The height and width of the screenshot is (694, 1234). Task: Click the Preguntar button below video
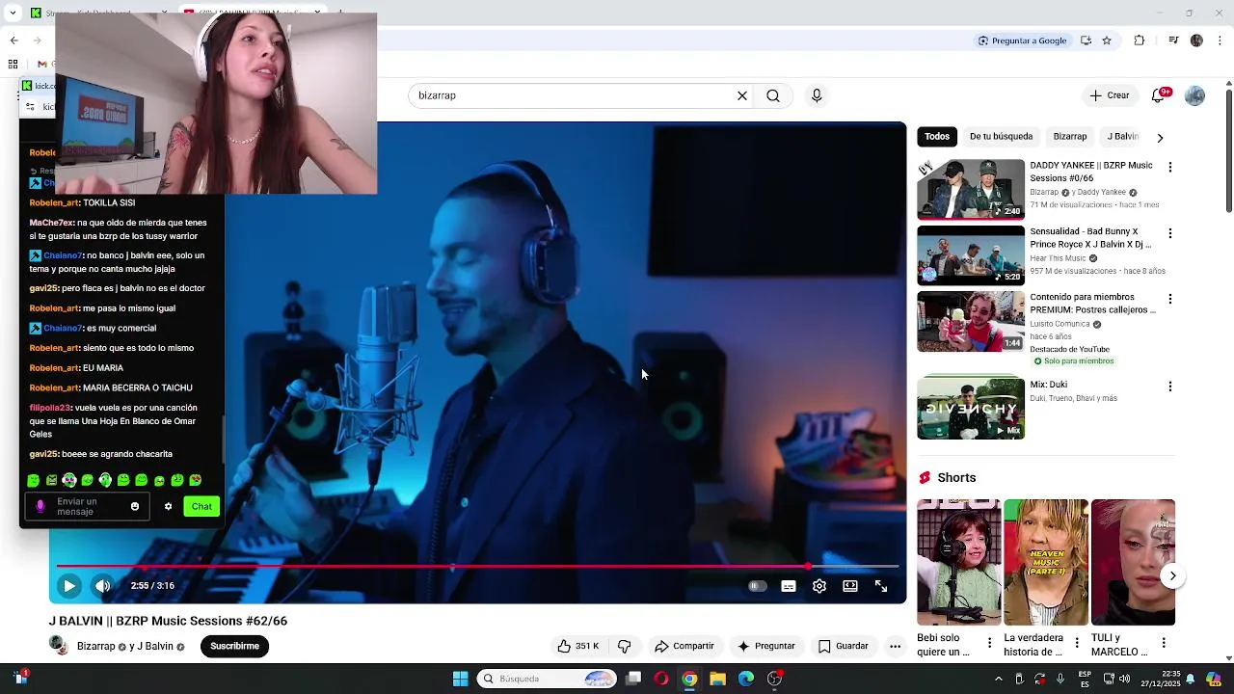coord(766,646)
